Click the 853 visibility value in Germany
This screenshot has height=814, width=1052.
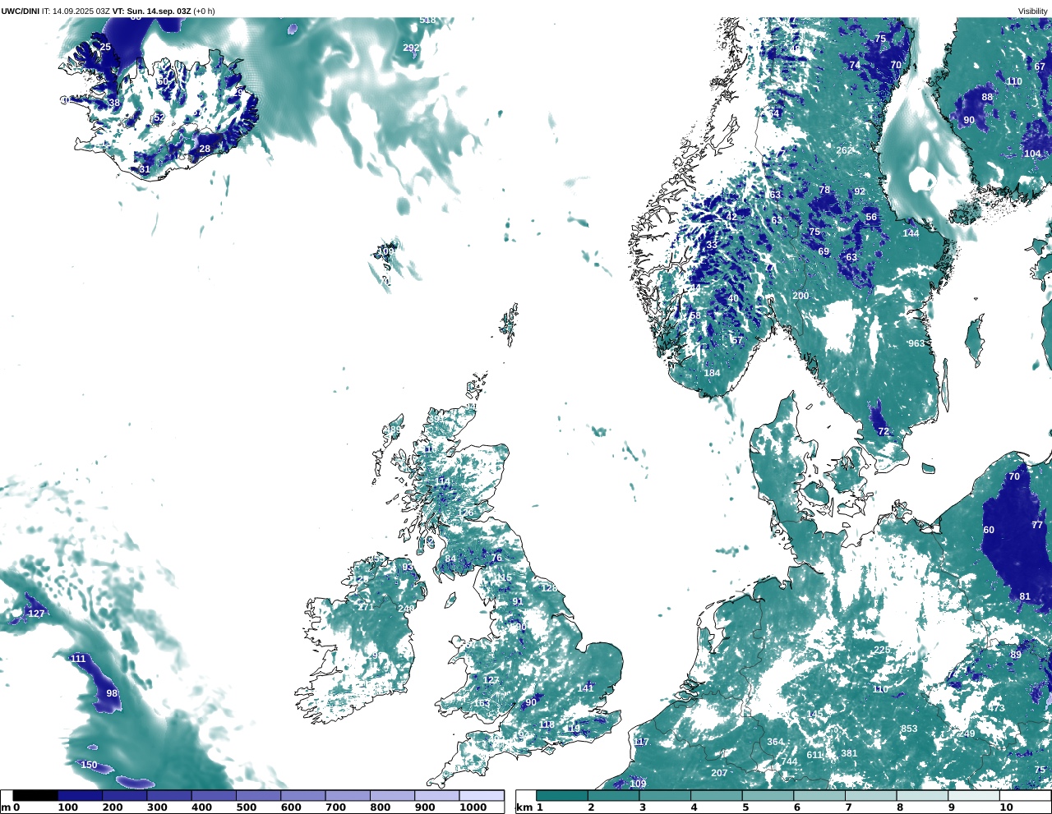click(909, 729)
